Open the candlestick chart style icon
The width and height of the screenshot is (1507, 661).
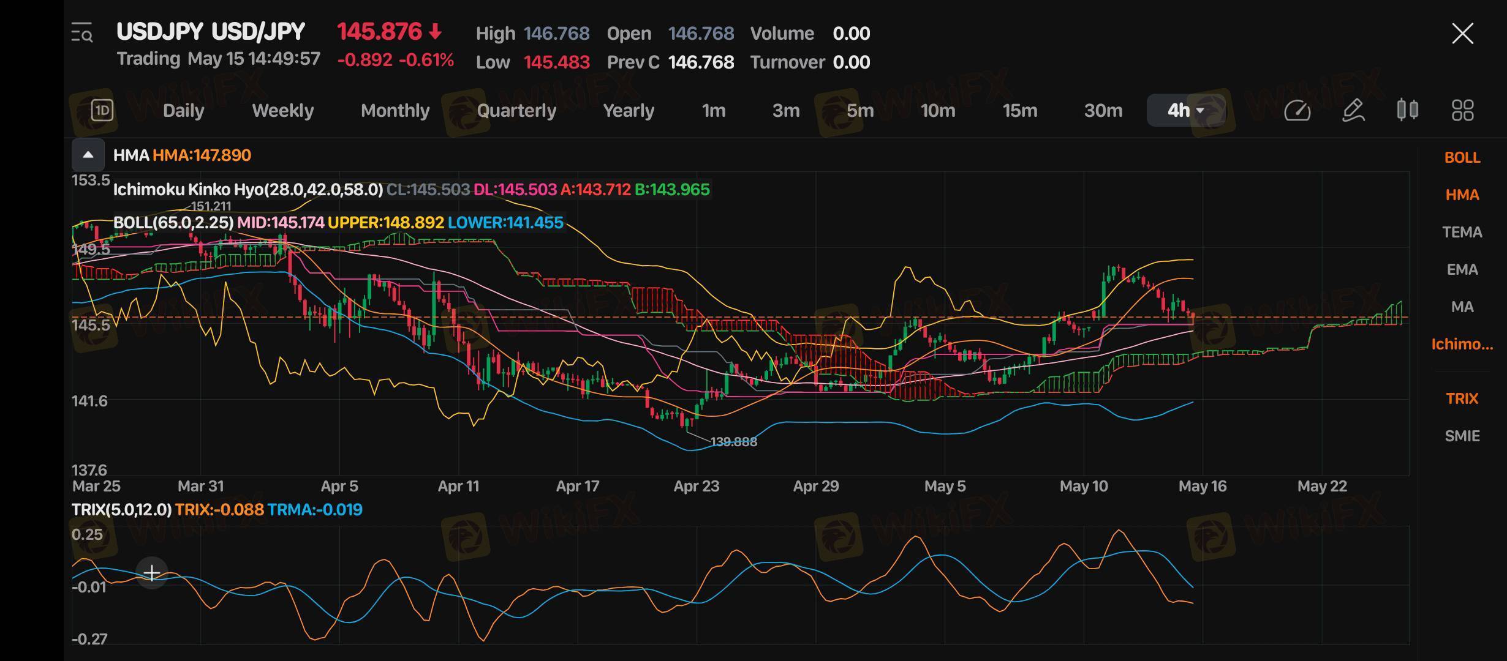[x=1407, y=110]
